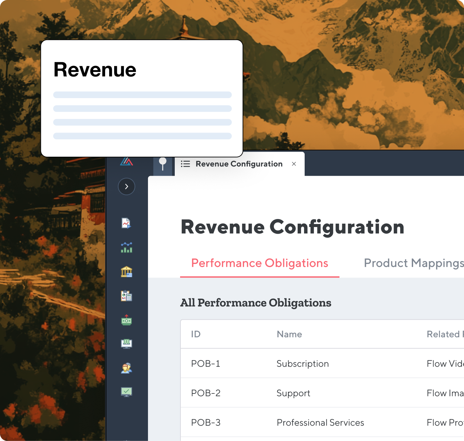This screenshot has width=464, height=441.
Task: Switch to Performance Obligations tab
Action: tap(260, 263)
